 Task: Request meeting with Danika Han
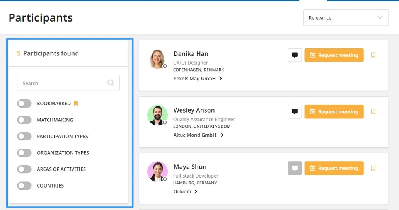pyautogui.click(x=334, y=55)
